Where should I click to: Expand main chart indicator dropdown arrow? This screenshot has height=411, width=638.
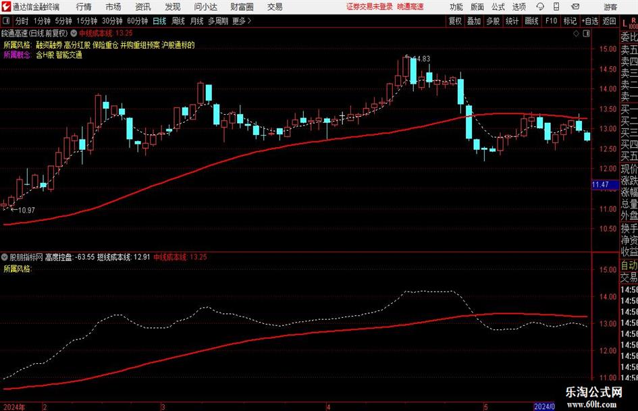(x=74, y=33)
